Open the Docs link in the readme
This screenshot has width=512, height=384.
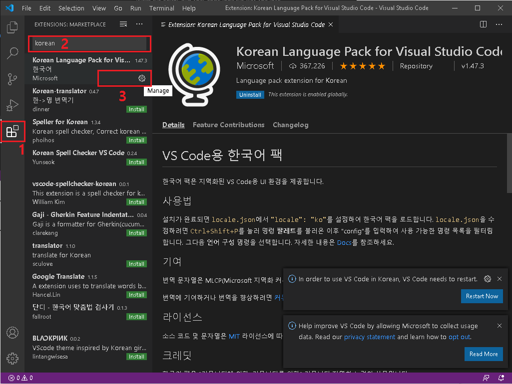[x=344, y=242]
